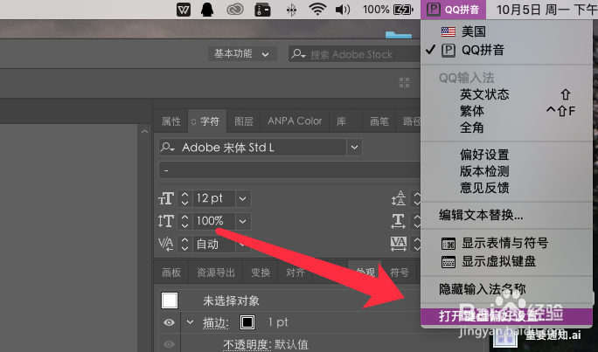Click the vertical scale icon
Image resolution: width=598 pixels, height=352 pixels.
click(x=166, y=221)
